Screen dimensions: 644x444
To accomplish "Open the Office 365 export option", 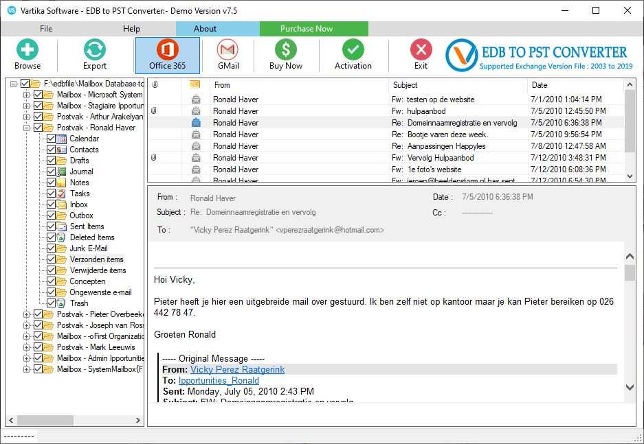I will click(x=167, y=55).
